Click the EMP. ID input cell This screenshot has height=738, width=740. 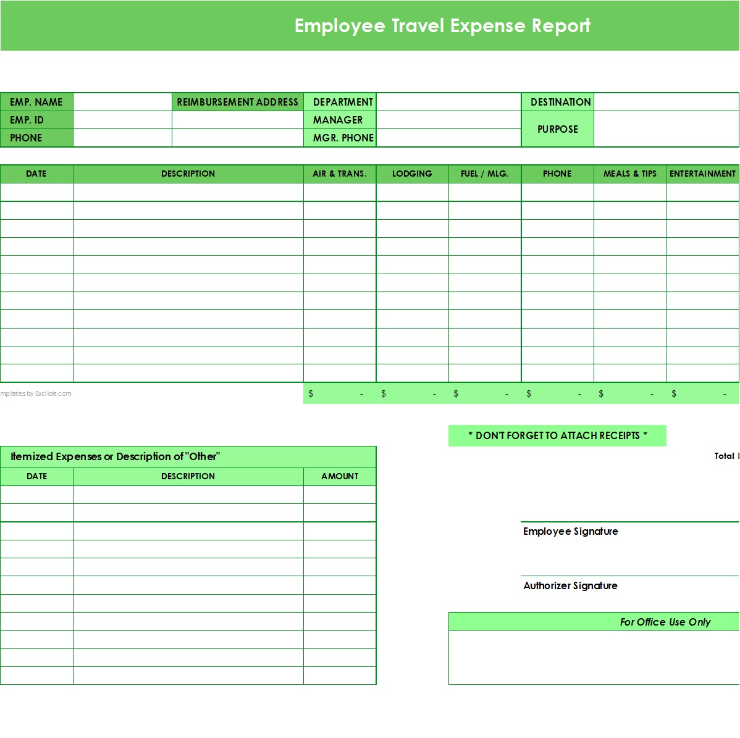pyautogui.click(x=123, y=120)
